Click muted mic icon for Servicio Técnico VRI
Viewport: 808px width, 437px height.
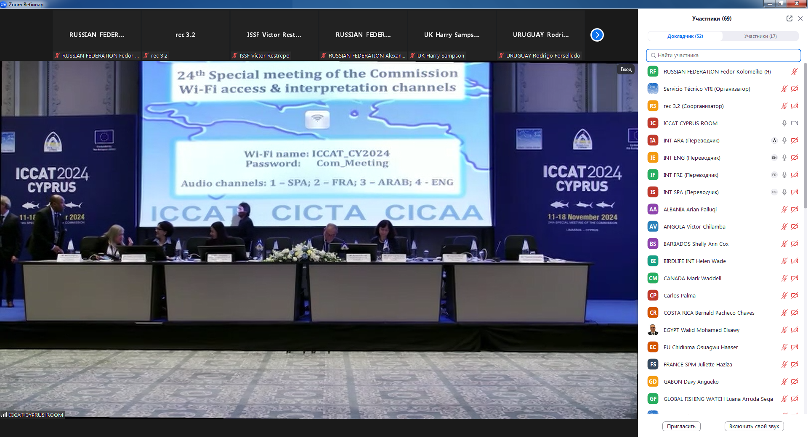pos(784,89)
